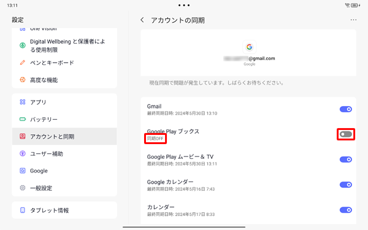Open ユーザー補助 settings
Screen dimensions: 368x230
[64, 153]
